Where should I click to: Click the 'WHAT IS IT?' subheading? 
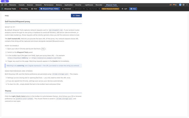pyautogui.click(x=10, y=27)
